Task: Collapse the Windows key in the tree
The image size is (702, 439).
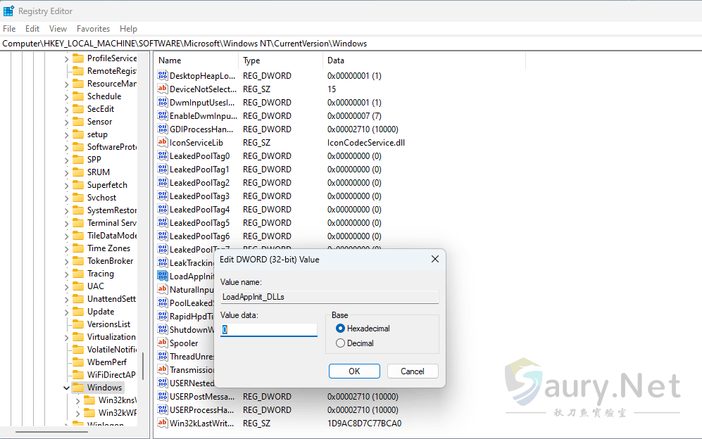Action: 67,388
